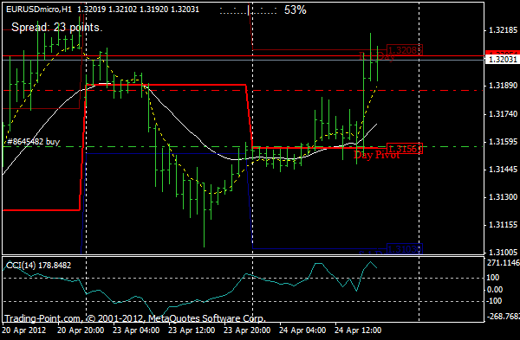The image size is (520, 340).
Task: Click the current price tag 1.32031
Action: (x=503, y=59)
